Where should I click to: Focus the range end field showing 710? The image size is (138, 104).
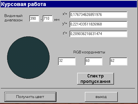48,19
